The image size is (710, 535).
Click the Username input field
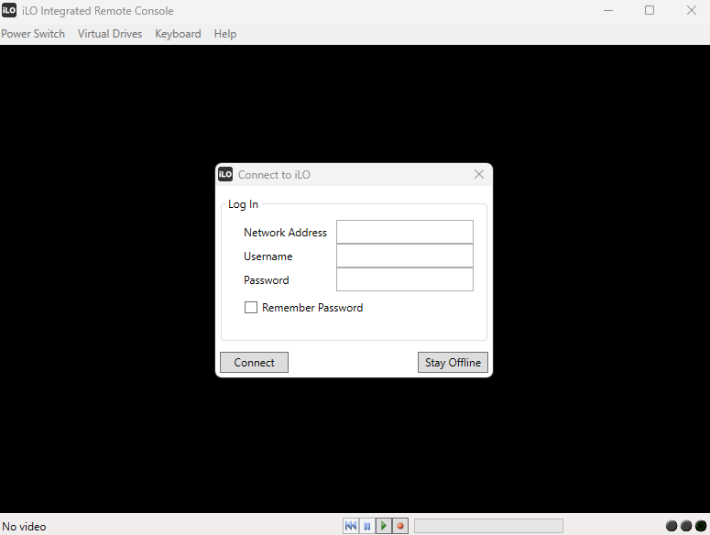pos(405,256)
